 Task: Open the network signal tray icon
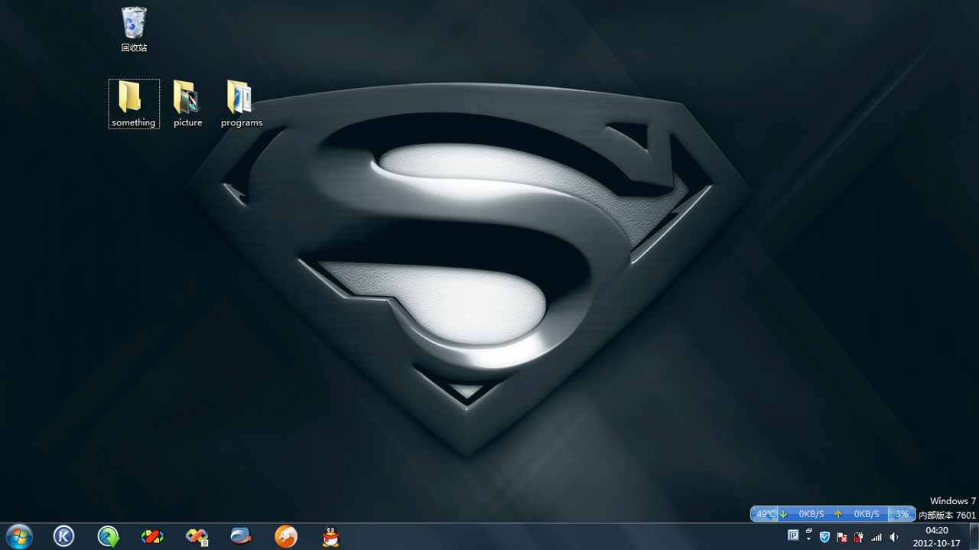tap(877, 537)
